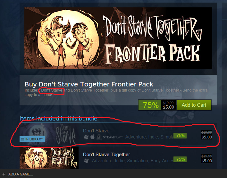Click the In Library badge on Don't Starve
The height and width of the screenshot is (178, 227).
coord(32,139)
